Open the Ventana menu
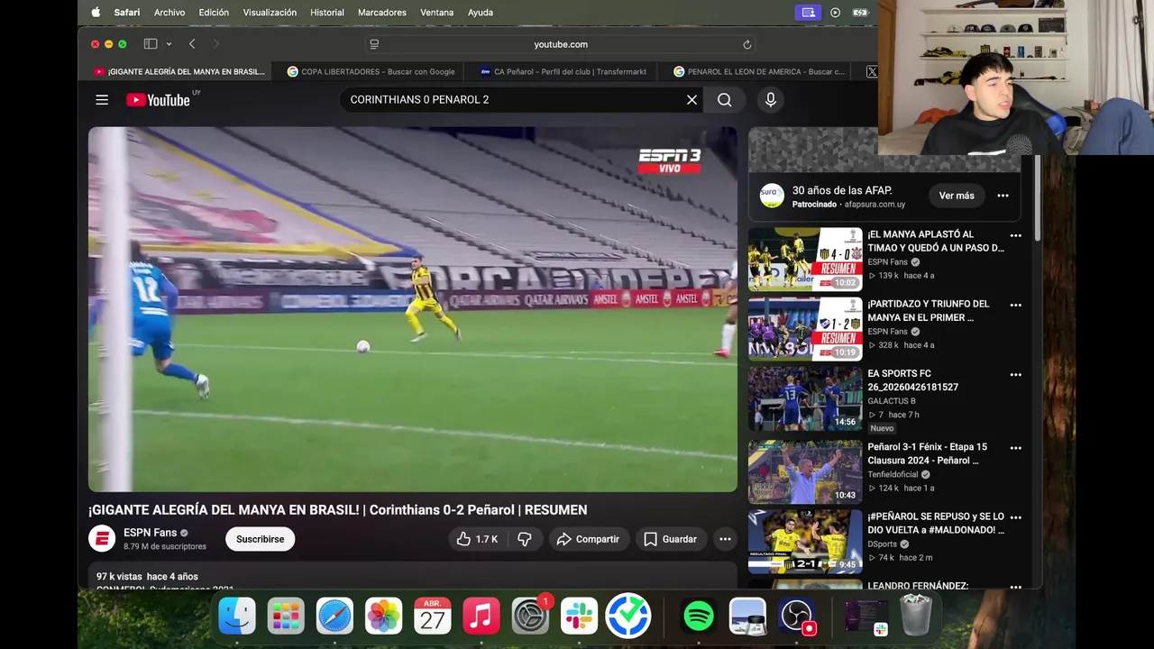This screenshot has width=1154, height=649. pos(437,13)
